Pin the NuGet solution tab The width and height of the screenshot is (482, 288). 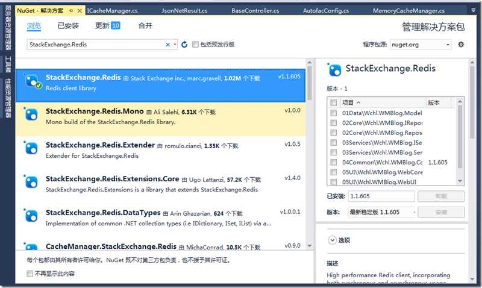[71, 11]
